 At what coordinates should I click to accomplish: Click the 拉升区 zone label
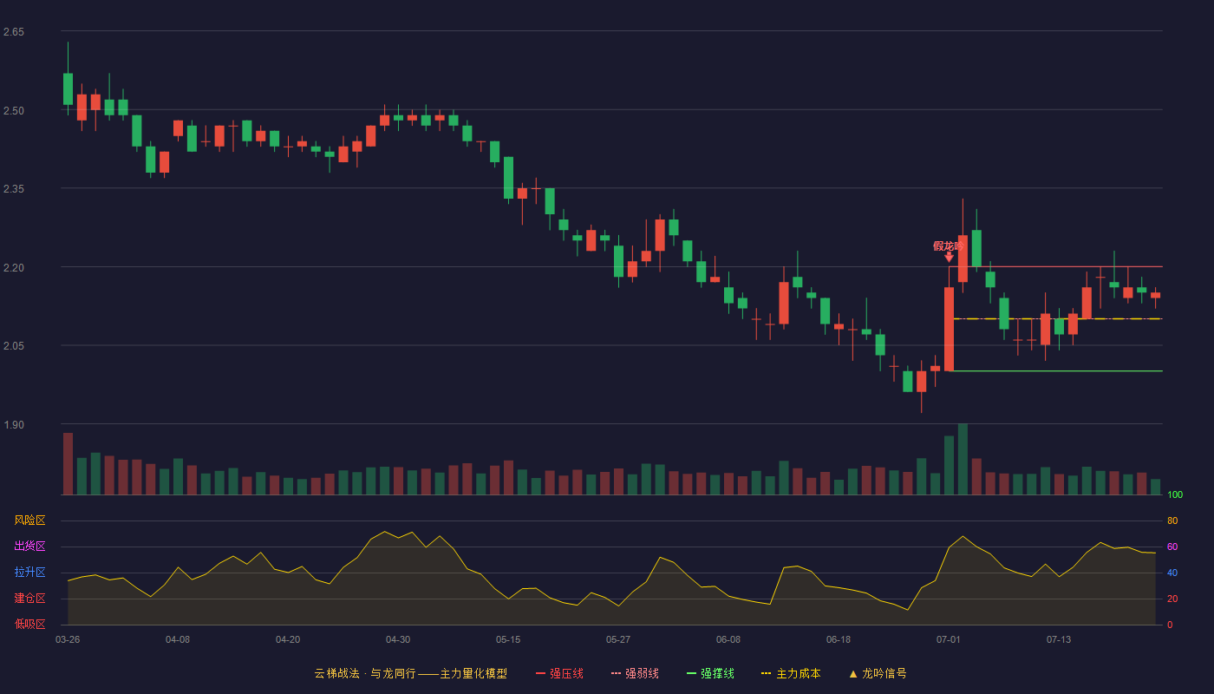pos(29,573)
